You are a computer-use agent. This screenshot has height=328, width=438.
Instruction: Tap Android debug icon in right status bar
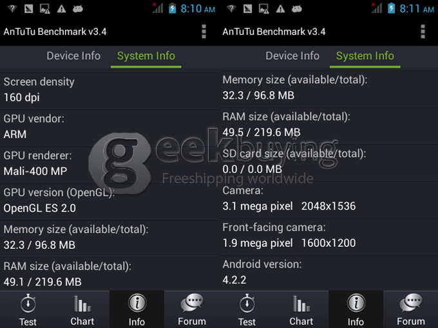point(297,9)
